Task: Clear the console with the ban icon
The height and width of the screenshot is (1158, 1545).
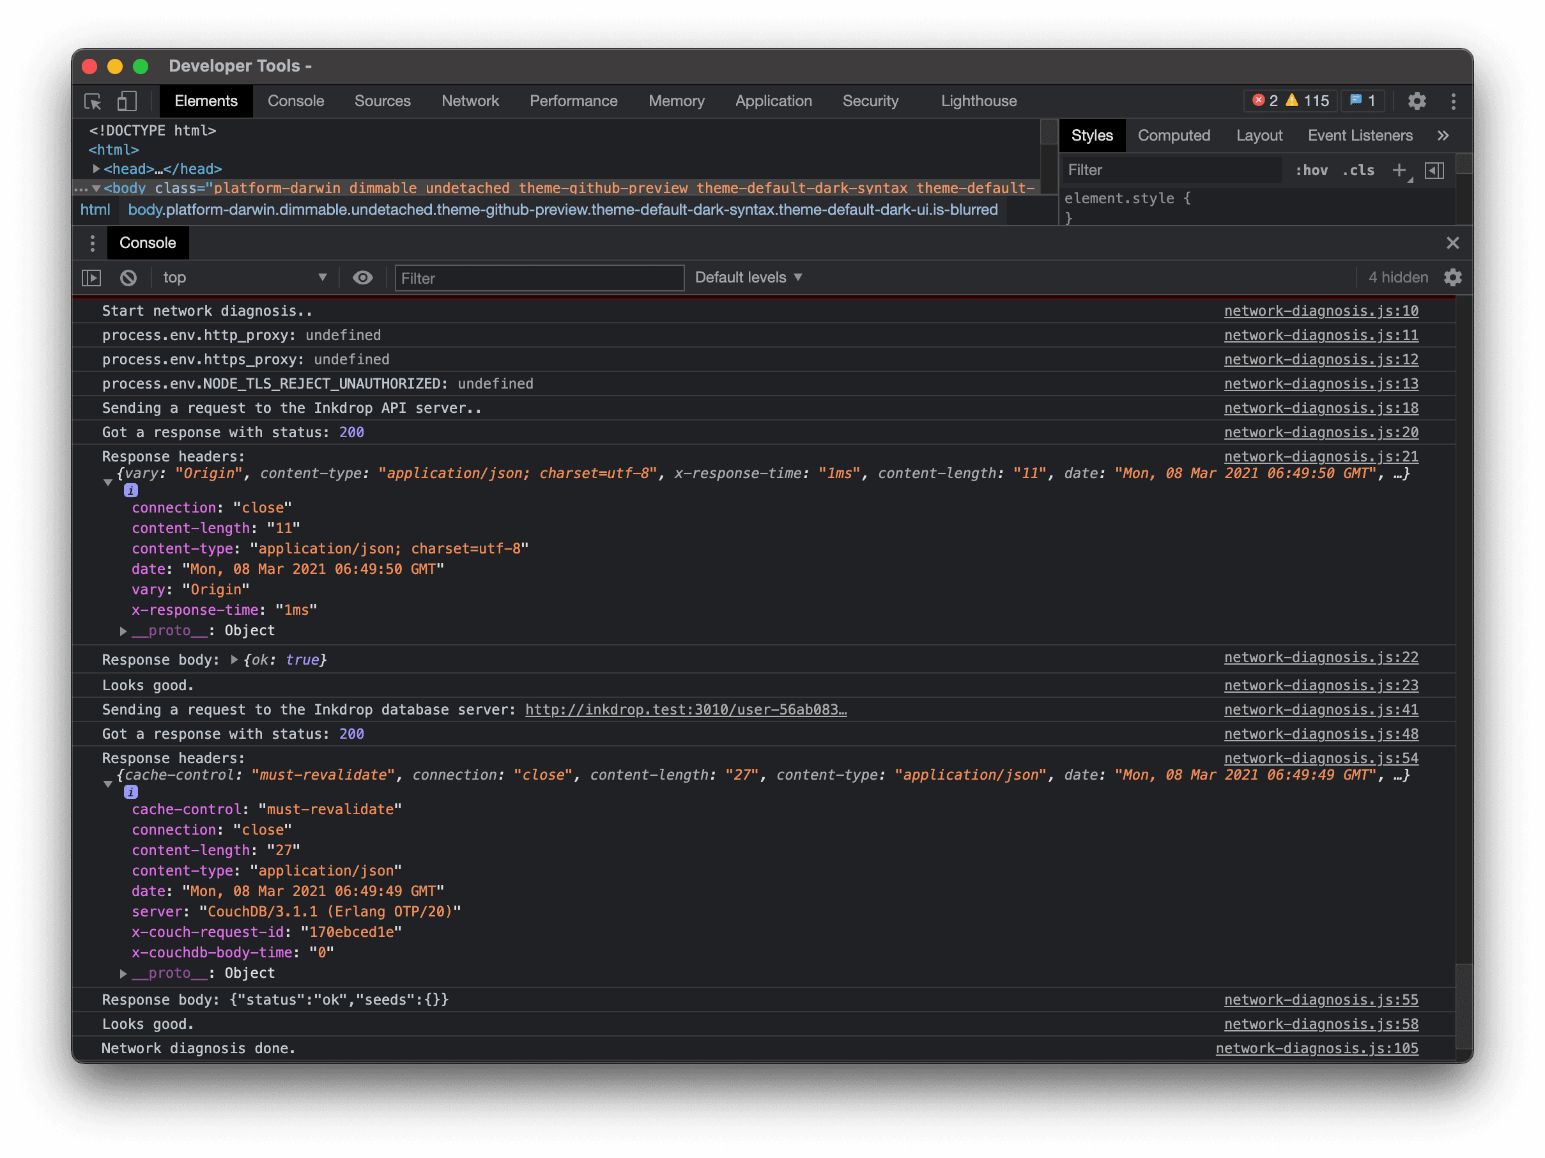Action: [x=128, y=278]
